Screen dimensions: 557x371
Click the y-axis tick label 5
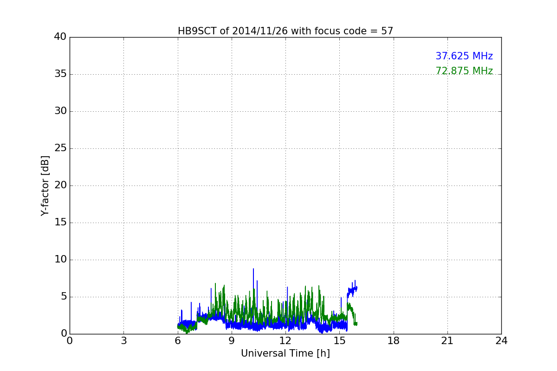(63, 297)
